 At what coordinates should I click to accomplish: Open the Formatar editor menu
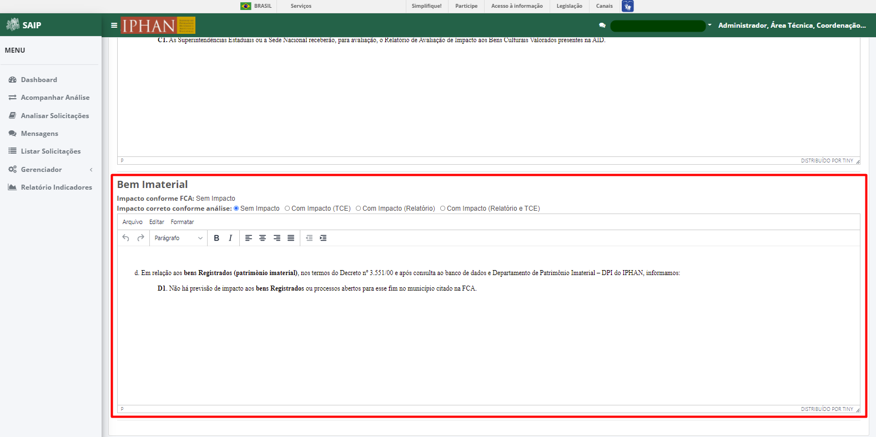click(182, 222)
